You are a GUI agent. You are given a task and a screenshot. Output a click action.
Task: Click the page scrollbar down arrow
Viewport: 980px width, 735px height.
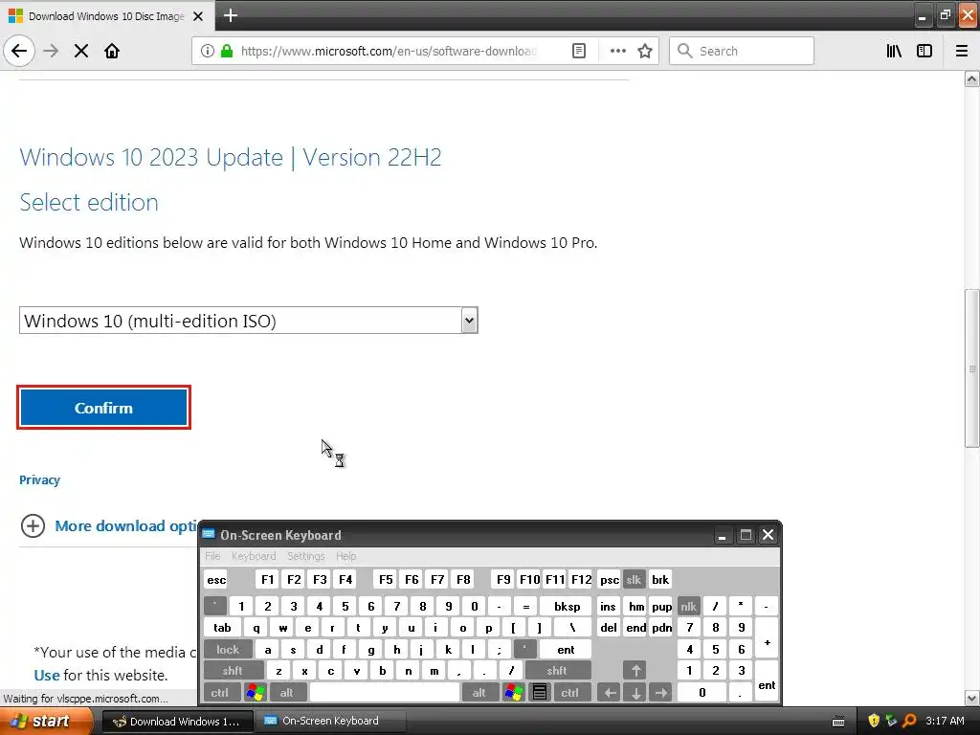971,698
